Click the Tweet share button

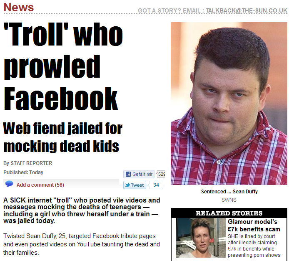[x=135, y=185]
